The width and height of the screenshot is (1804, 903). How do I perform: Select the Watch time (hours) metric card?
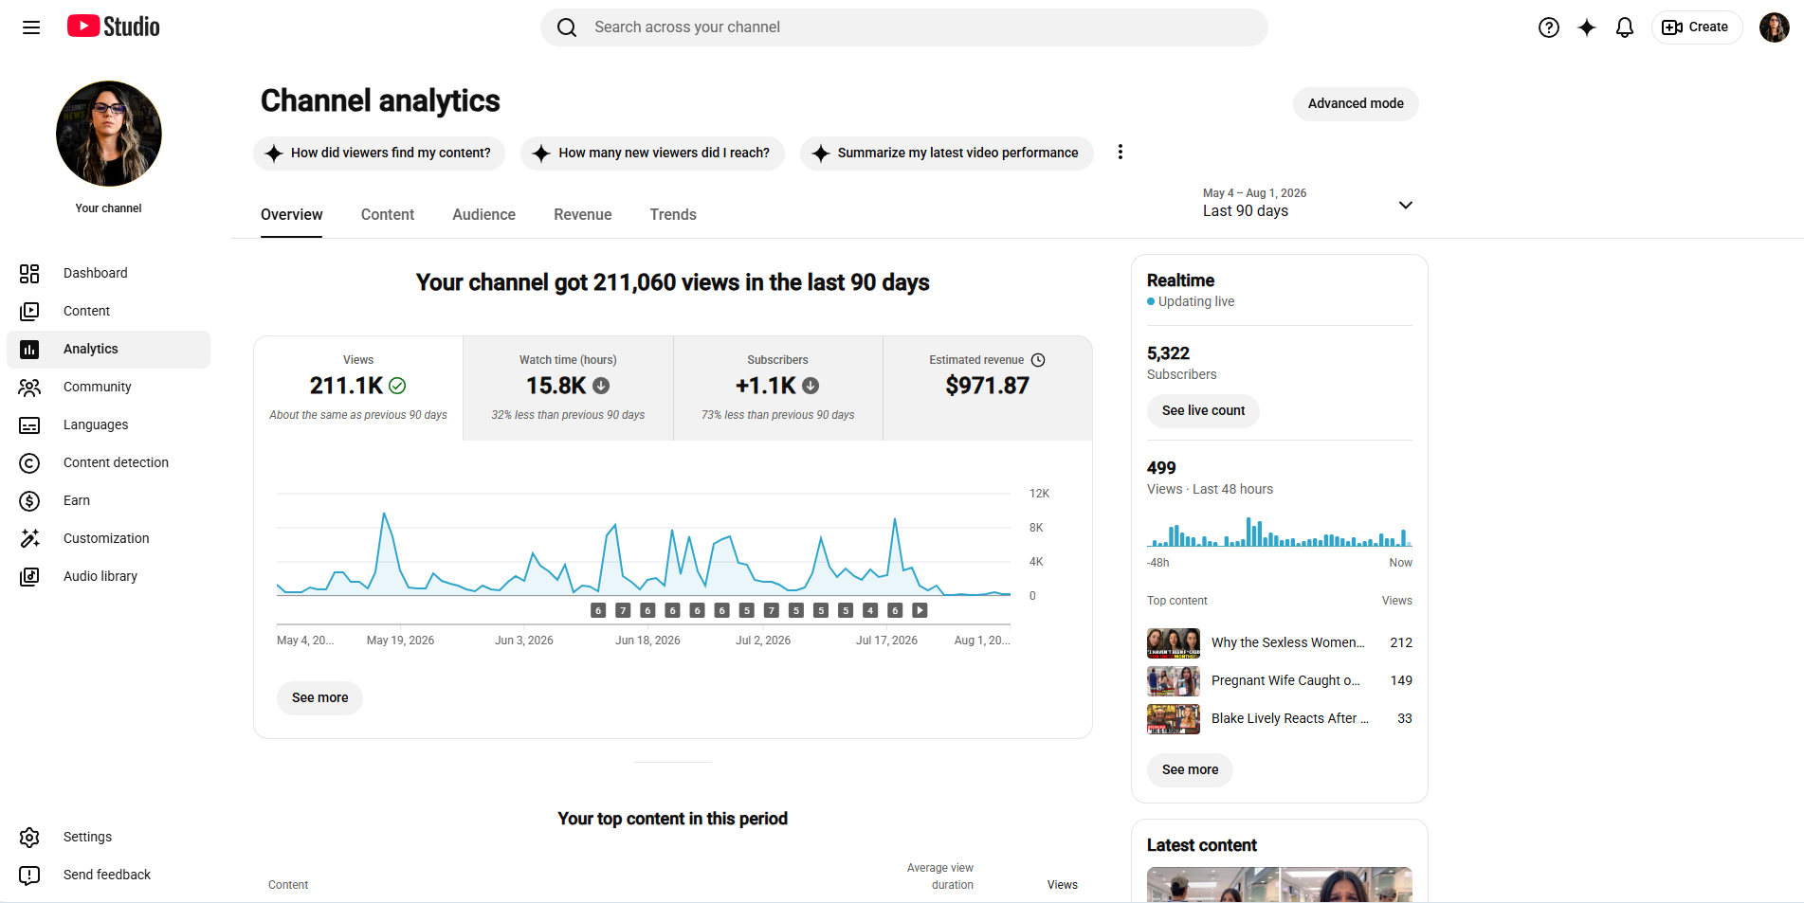coord(568,388)
